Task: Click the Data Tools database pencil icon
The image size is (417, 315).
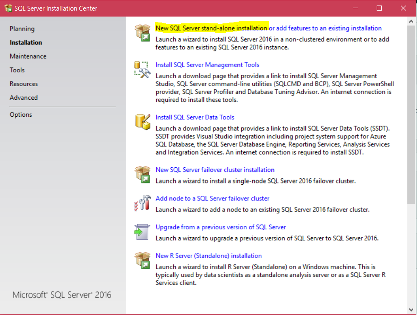Action: pos(143,121)
